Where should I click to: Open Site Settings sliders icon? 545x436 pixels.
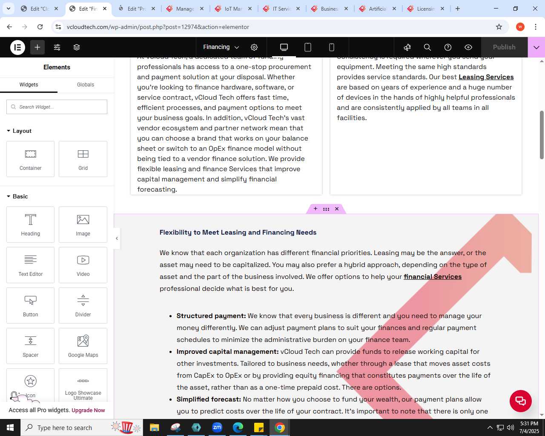coord(57,47)
